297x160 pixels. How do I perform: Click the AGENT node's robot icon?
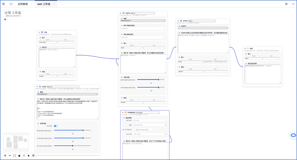point(181,21)
